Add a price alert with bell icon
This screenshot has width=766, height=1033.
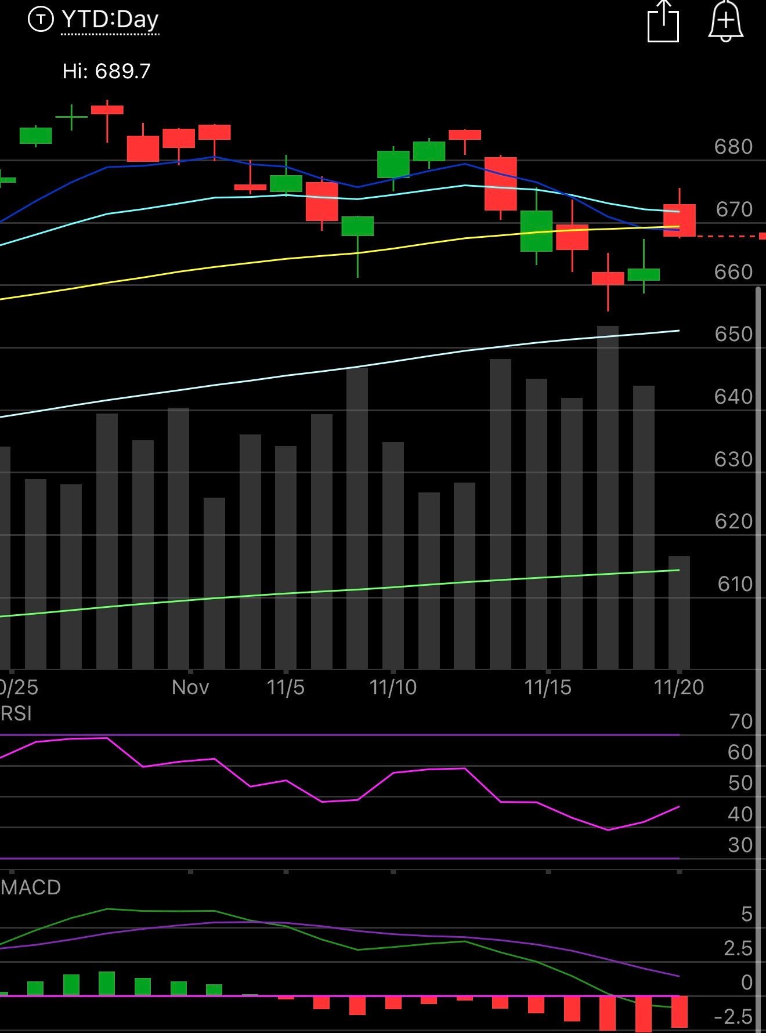(726, 21)
